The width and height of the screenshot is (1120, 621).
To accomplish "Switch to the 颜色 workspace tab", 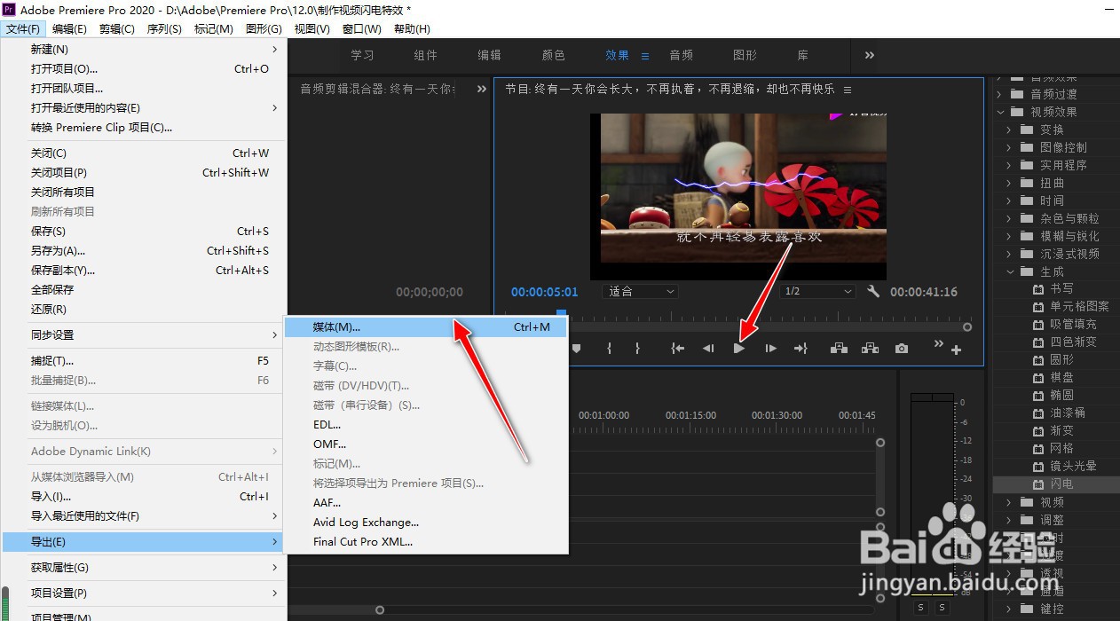I will 554,55.
